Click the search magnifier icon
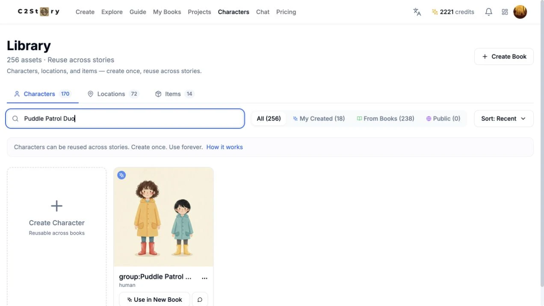Image resolution: width=544 pixels, height=306 pixels. click(x=15, y=119)
